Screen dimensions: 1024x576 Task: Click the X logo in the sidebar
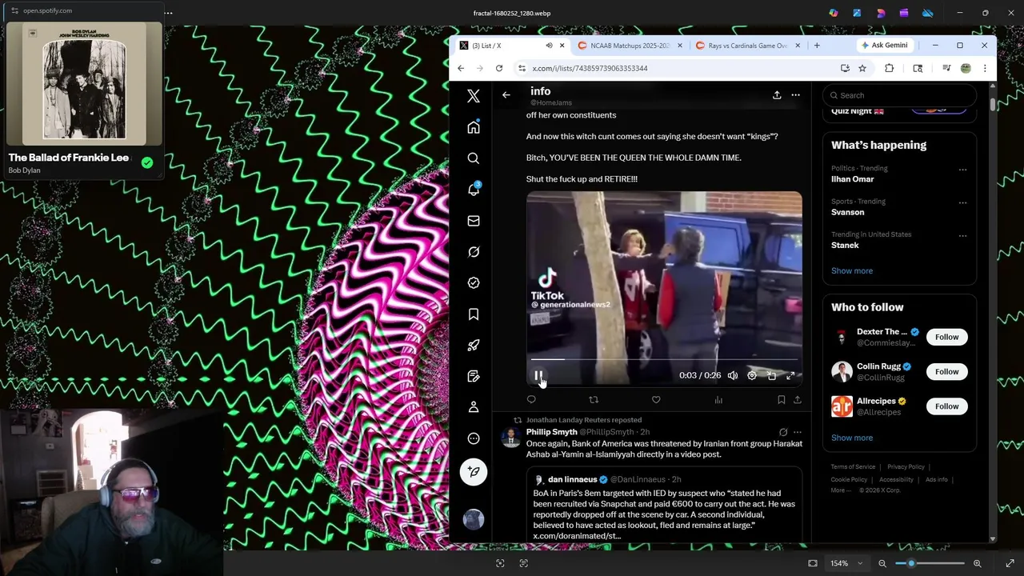pos(474,96)
